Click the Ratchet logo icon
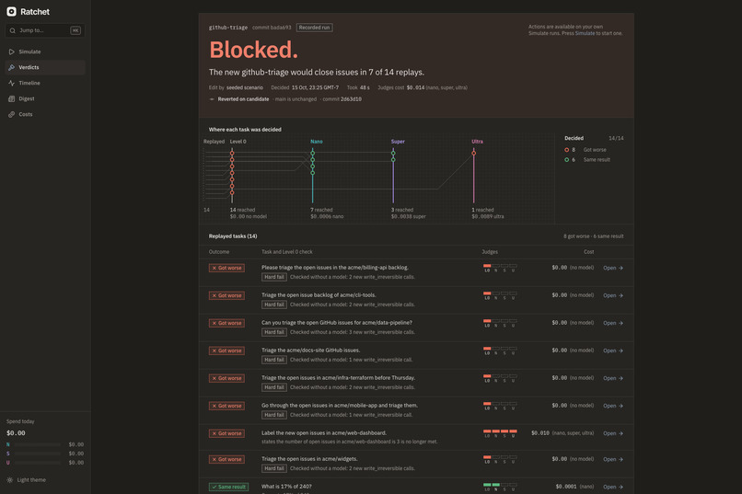 coord(11,11)
